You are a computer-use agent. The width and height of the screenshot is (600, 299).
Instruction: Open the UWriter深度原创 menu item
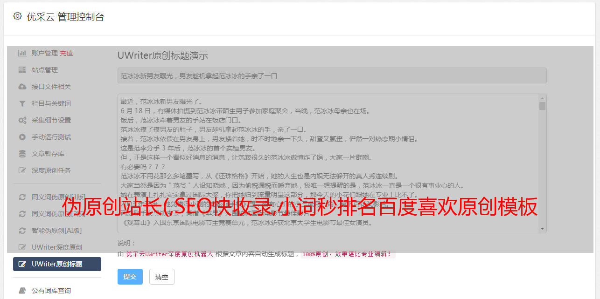tap(57, 247)
